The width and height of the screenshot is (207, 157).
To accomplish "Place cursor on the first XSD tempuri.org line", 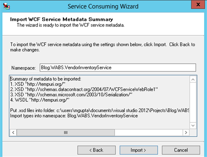I will [38, 84].
